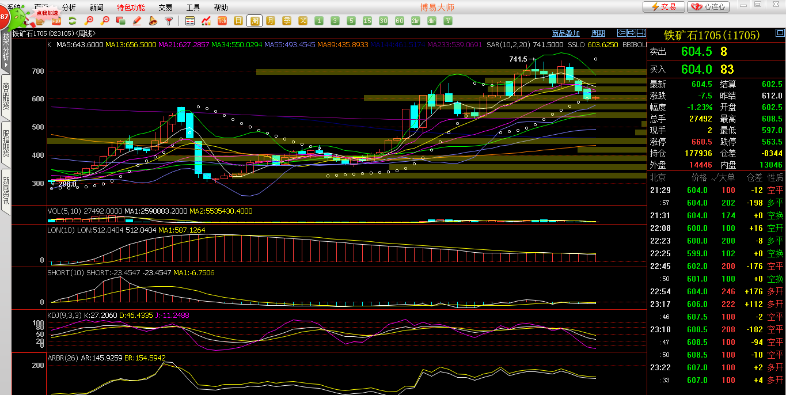Toggle the side panel layout icon

[641, 33]
